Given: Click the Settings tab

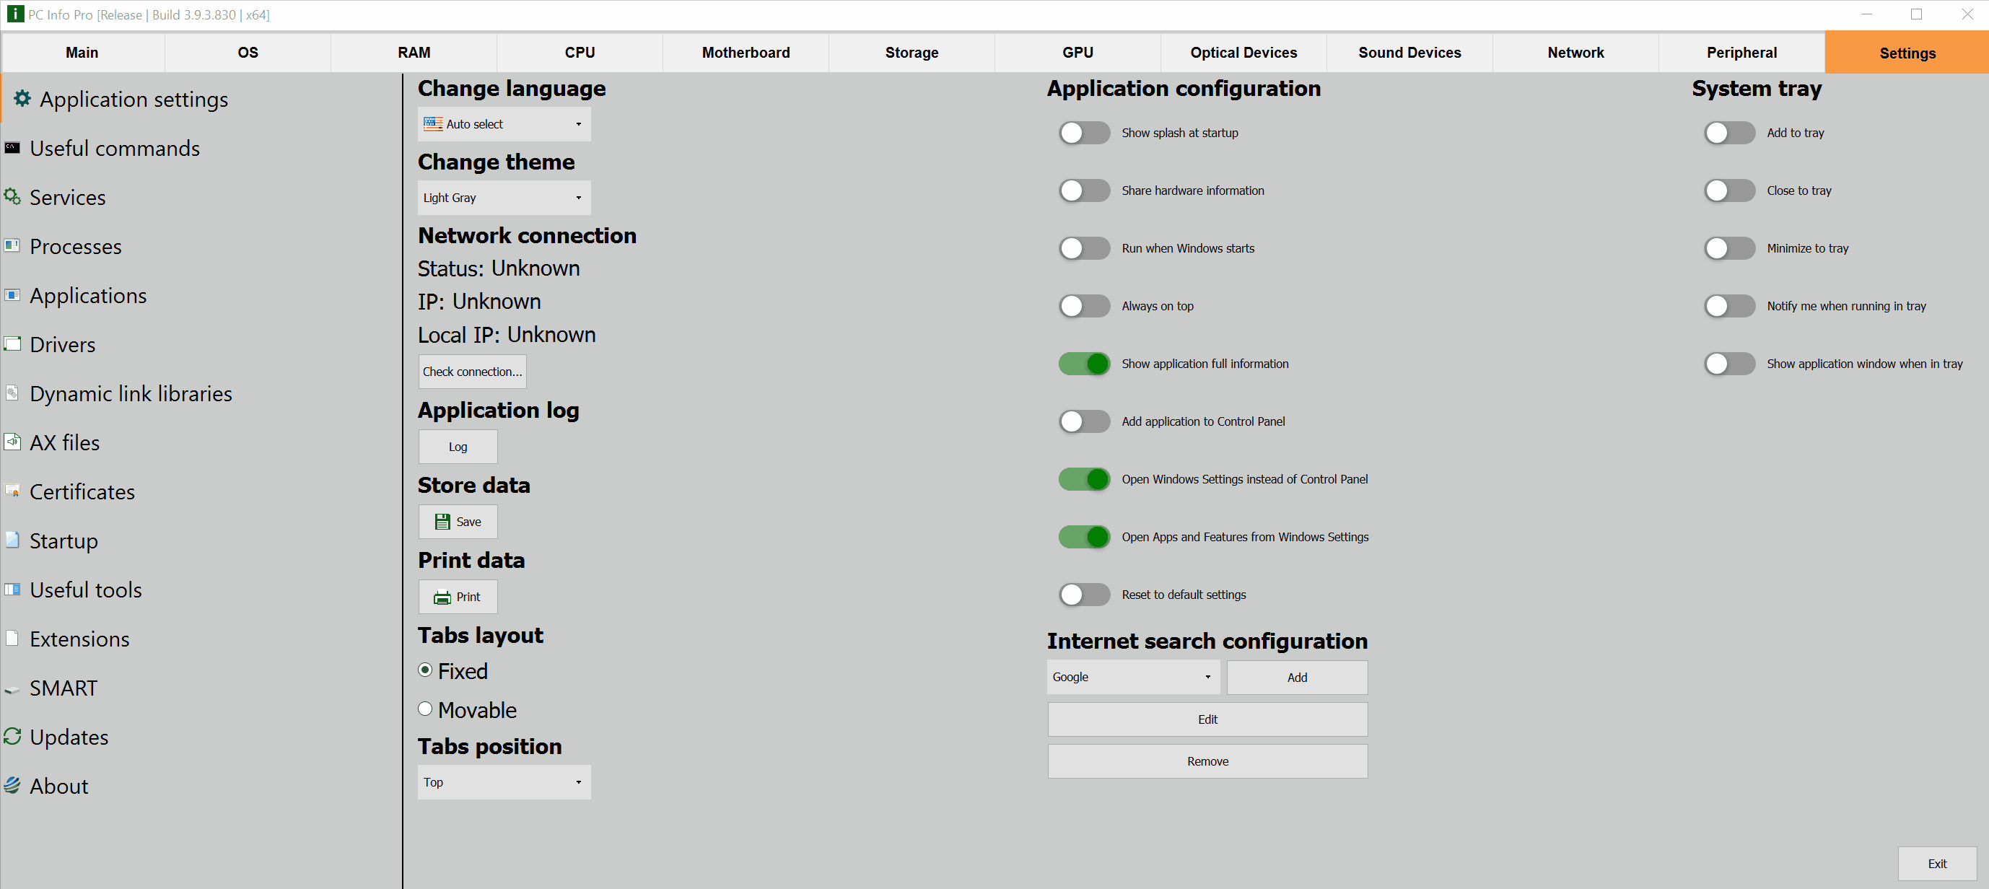Looking at the screenshot, I should pos(1907,53).
